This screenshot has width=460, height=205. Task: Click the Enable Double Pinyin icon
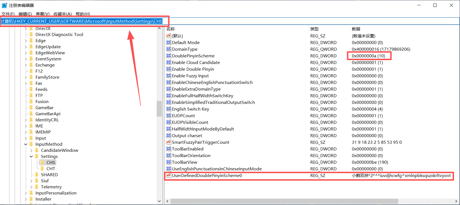click(169, 69)
